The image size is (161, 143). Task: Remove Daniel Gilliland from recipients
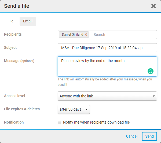(86, 35)
